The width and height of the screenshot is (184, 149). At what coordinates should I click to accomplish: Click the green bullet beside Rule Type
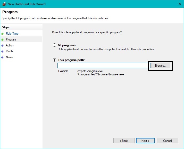click(x=2, y=34)
